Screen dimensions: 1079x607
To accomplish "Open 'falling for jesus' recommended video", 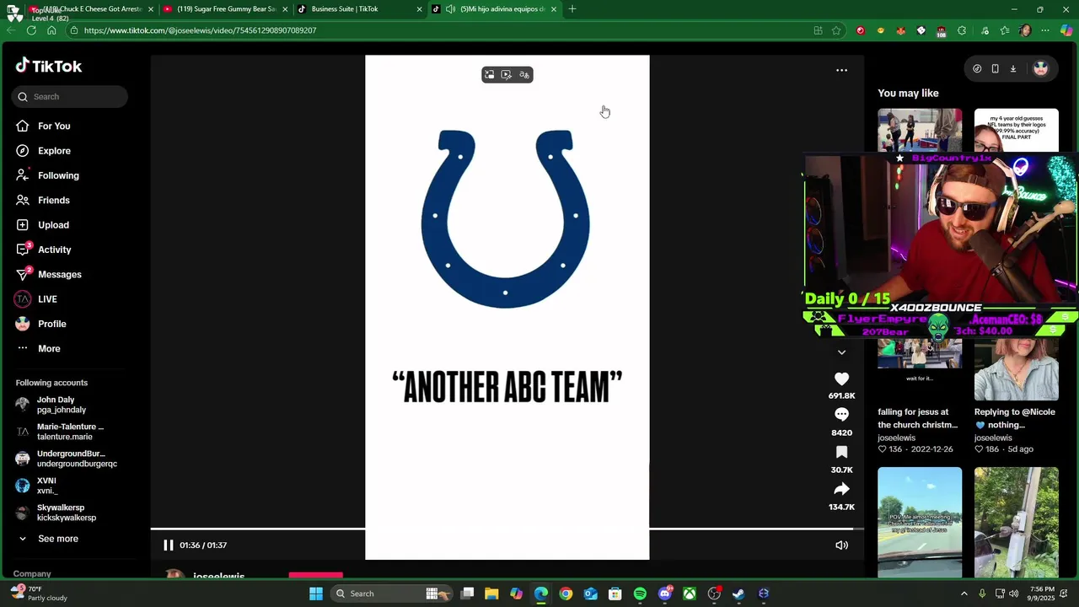I will click(x=917, y=418).
